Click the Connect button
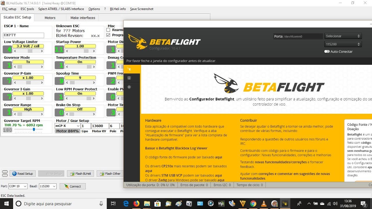The height and width of the screenshot is (209, 372). (73, 186)
